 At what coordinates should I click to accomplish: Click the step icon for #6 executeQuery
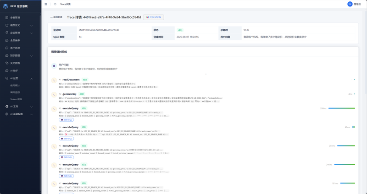[54, 165]
